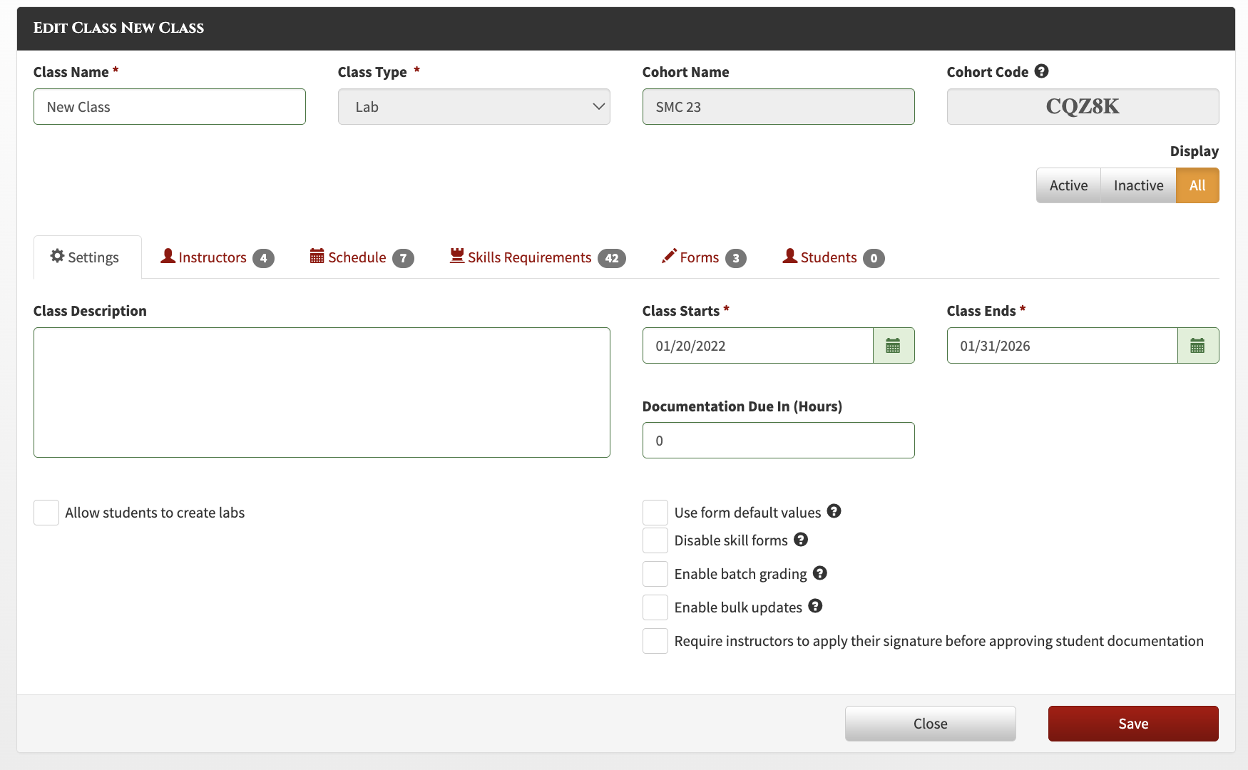Select the Inactive display filter
The image size is (1248, 770).
point(1138,185)
